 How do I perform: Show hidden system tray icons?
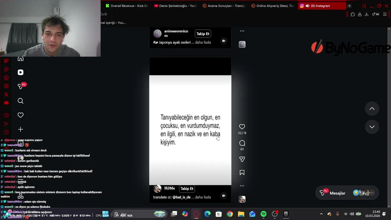click(321, 214)
